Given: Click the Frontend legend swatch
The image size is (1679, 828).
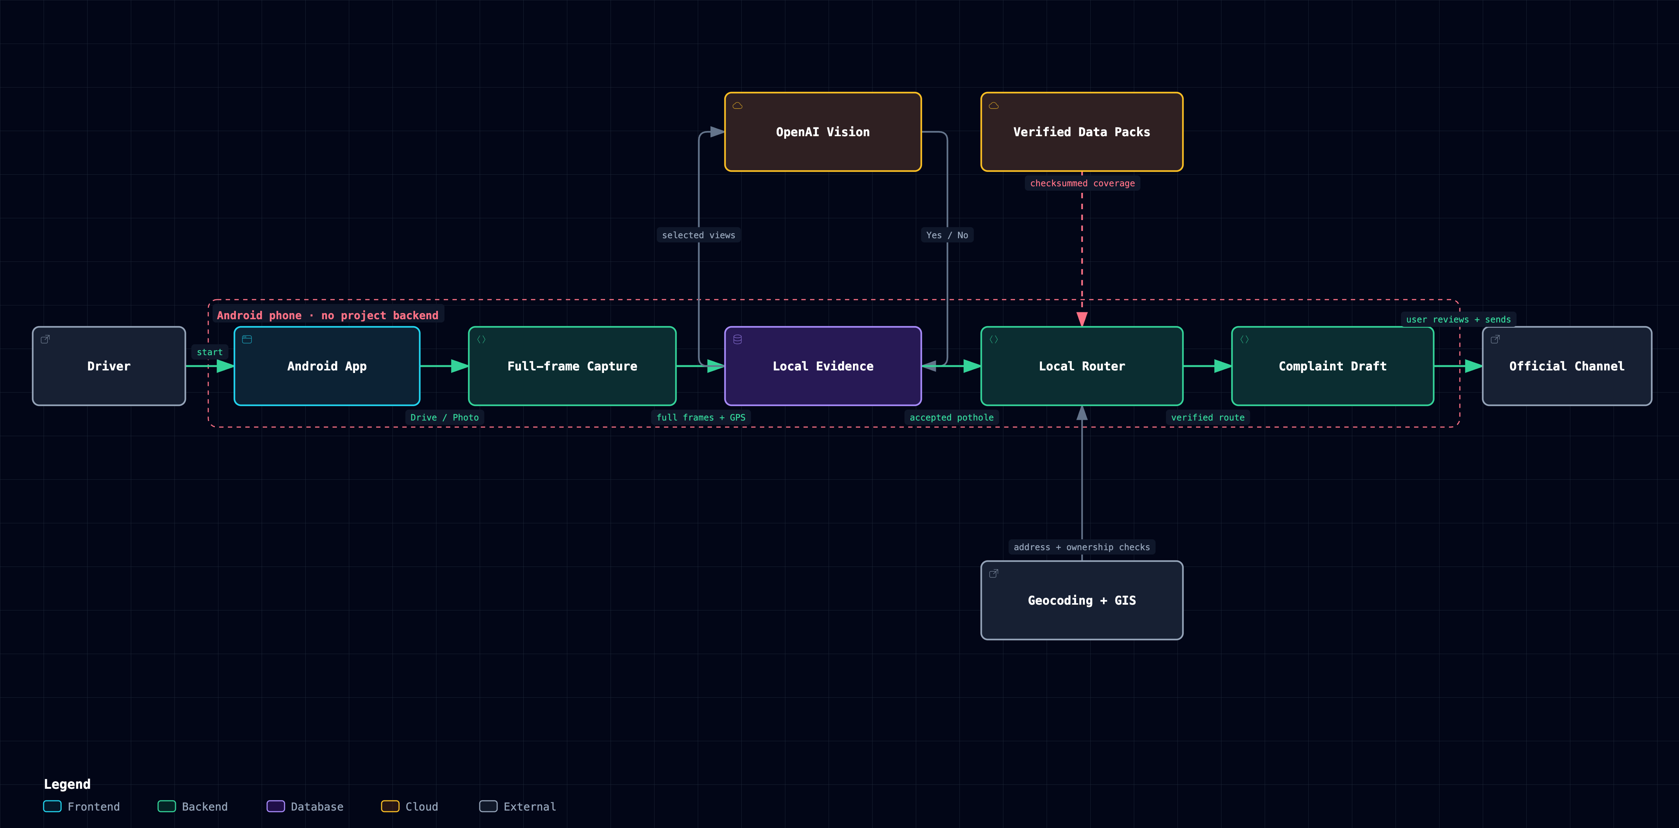Looking at the screenshot, I should pos(52,807).
